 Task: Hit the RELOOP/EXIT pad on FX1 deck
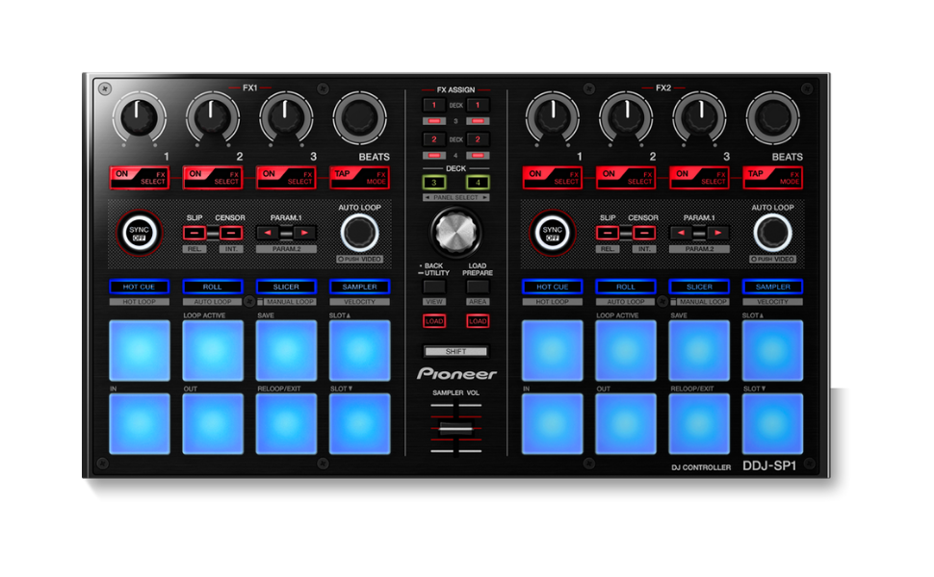coord(287,423)
